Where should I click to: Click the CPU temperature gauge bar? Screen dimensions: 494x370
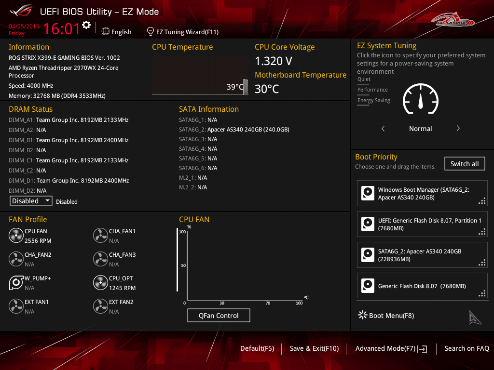click(245, 87)
